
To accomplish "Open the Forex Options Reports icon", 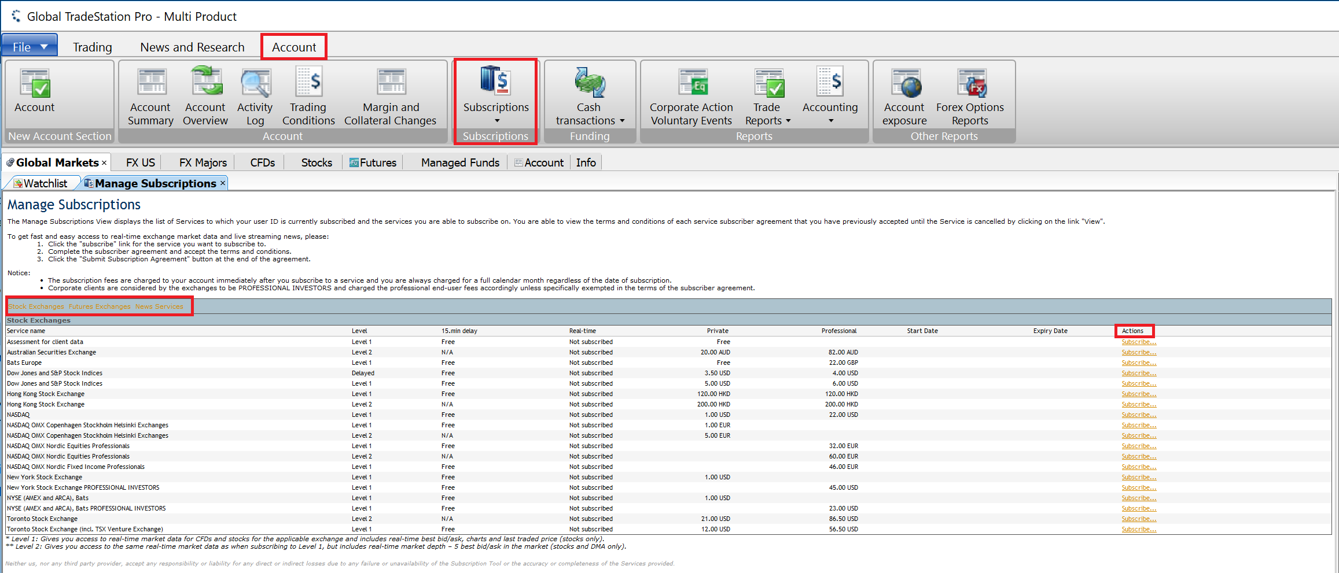I will coord(972,82).
